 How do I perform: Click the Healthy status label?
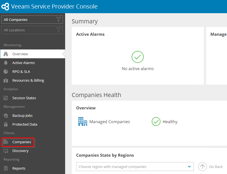click(x=170, y=122)
